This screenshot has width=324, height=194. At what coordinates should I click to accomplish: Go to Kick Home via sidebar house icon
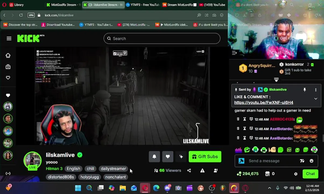click(8, 56)
